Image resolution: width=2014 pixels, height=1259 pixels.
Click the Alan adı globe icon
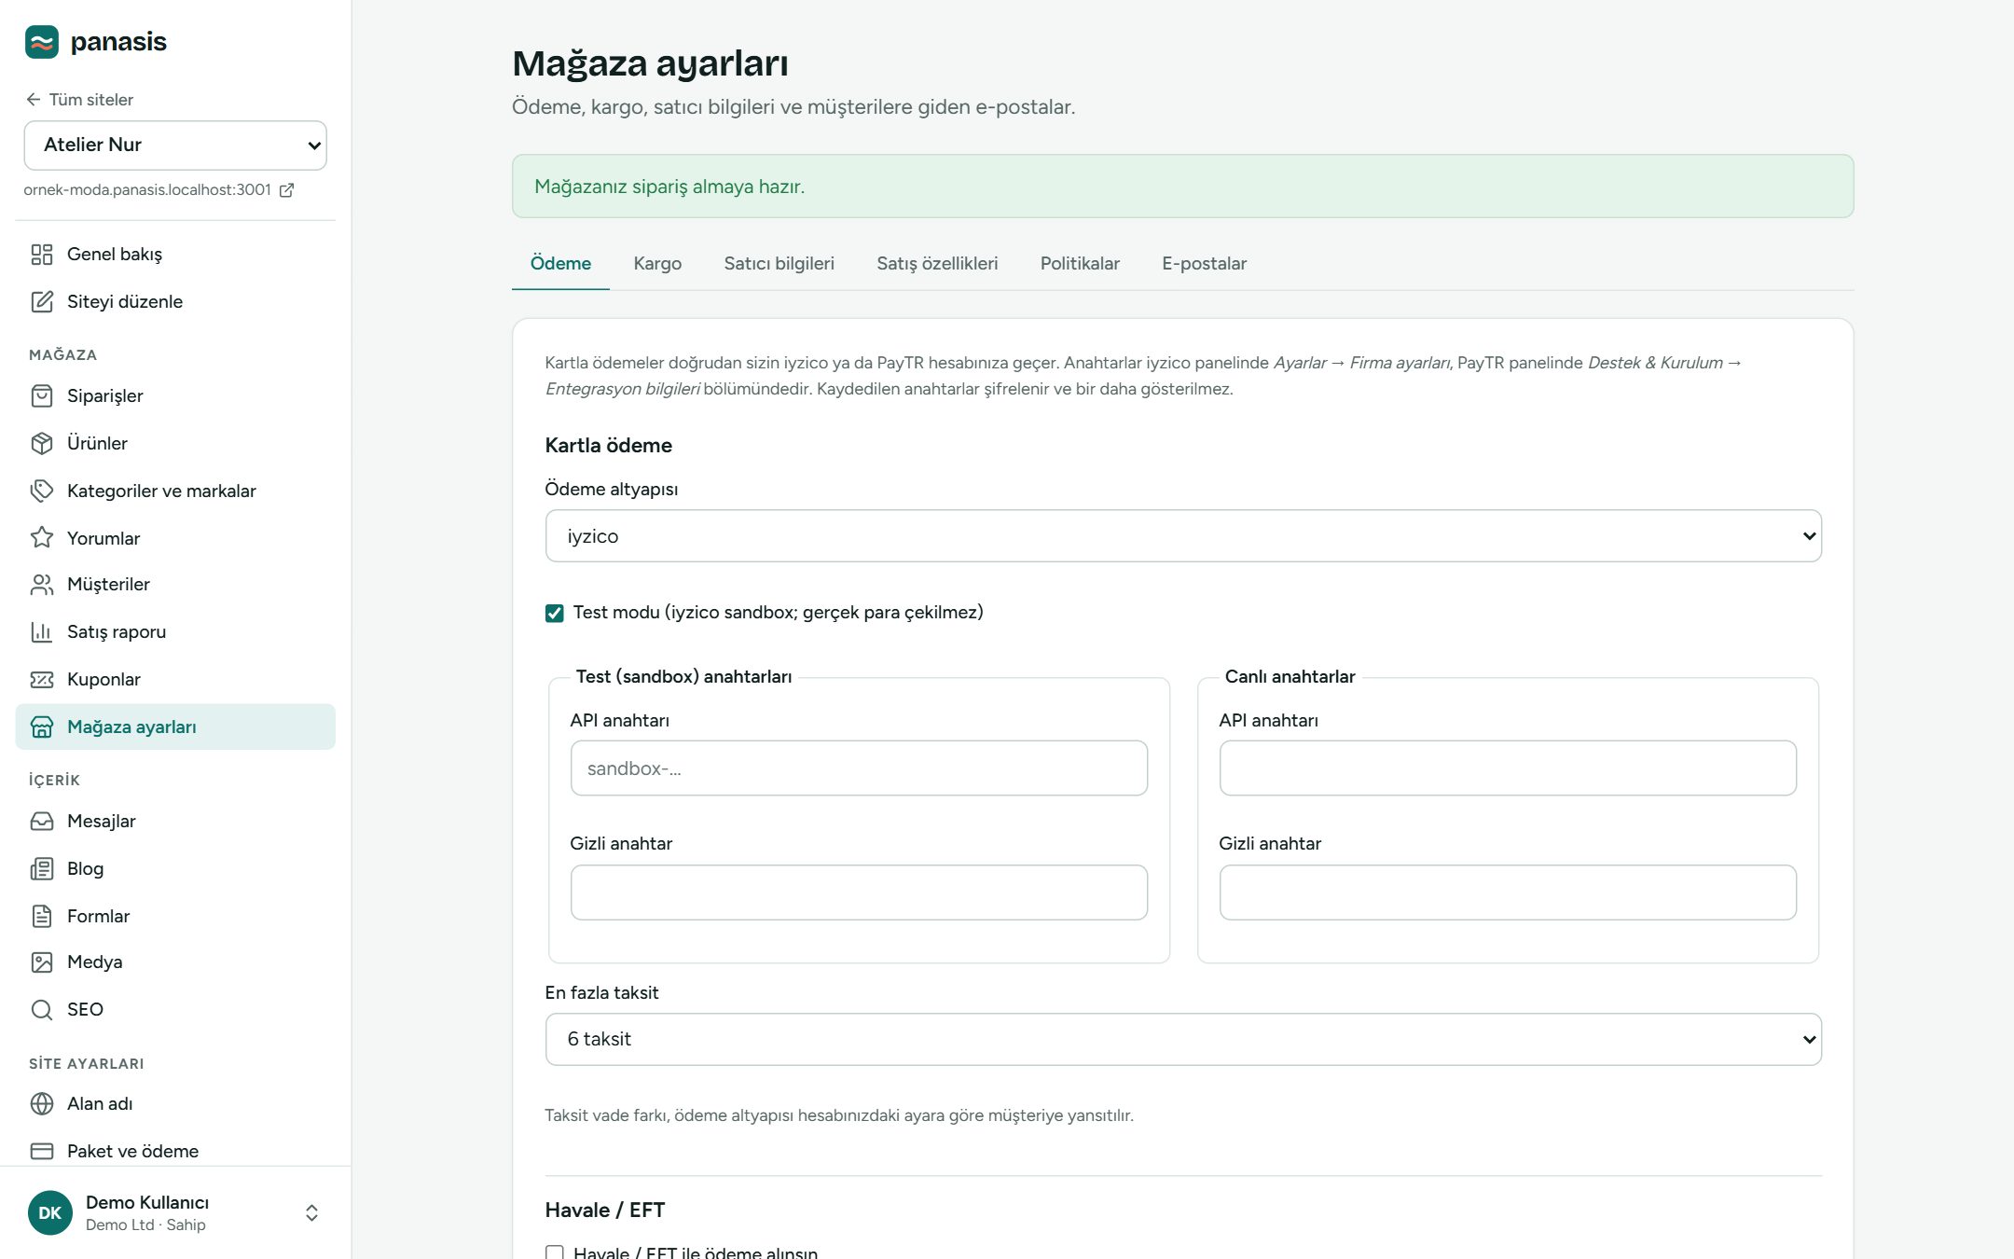coord(42,1104)
